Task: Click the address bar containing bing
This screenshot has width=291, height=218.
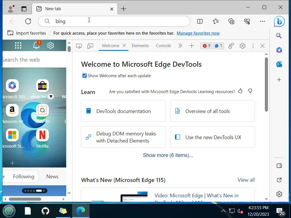Action: click(x=114, y=21)
